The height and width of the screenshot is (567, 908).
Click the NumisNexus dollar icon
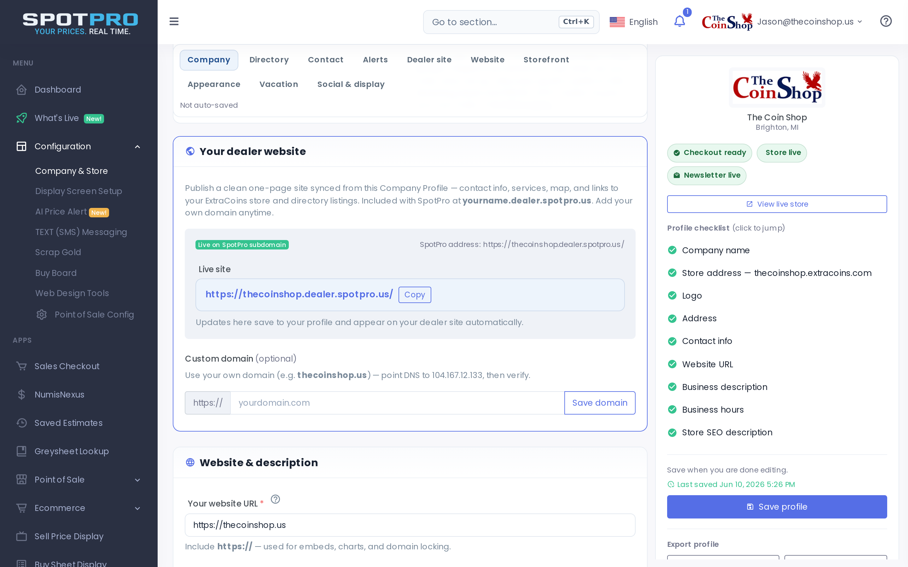pos(21,394)
